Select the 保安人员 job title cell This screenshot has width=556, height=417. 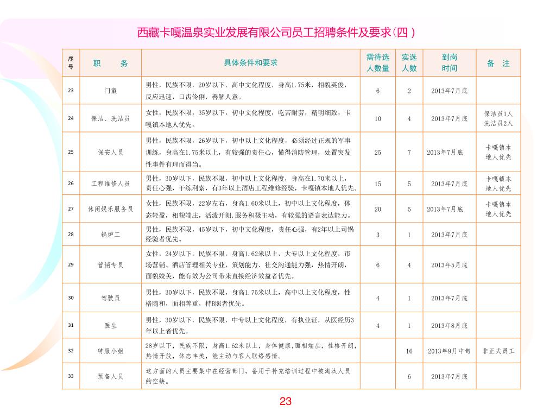pyautogui.click(x=110, y=152)
